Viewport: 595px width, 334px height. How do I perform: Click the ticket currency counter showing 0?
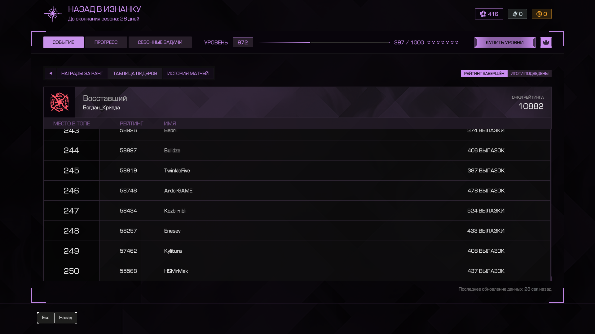click(x=517, y=14)
